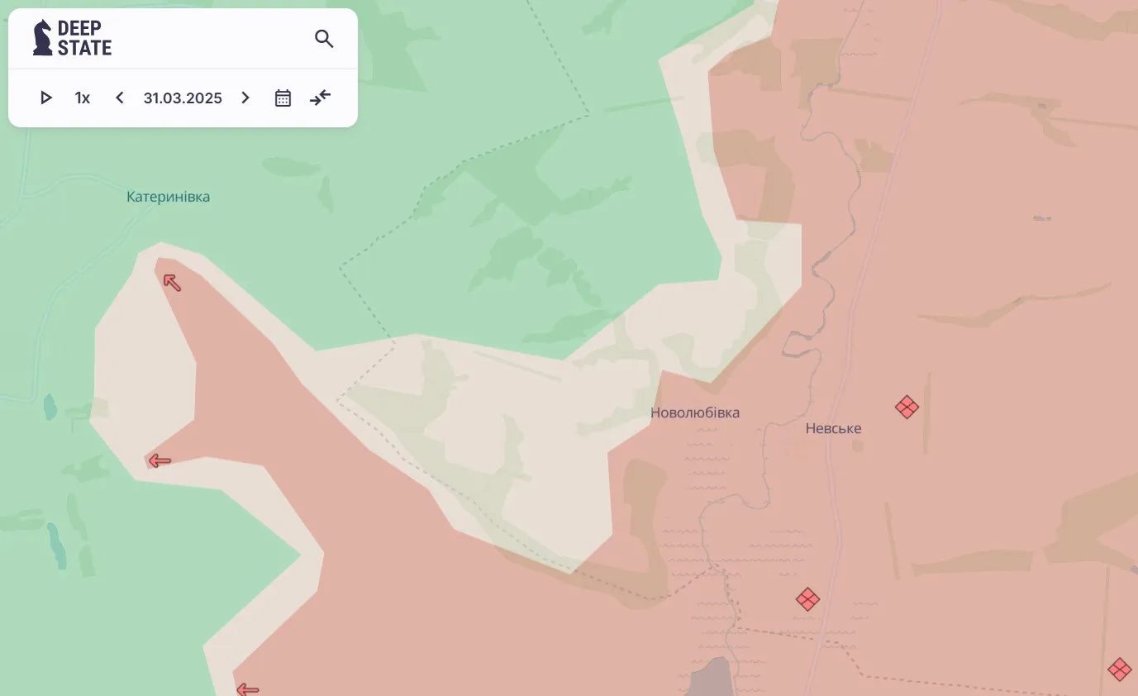1138x696 pixels.
Task: Change the 1x playback speed
Action: (x=83, y=98)
